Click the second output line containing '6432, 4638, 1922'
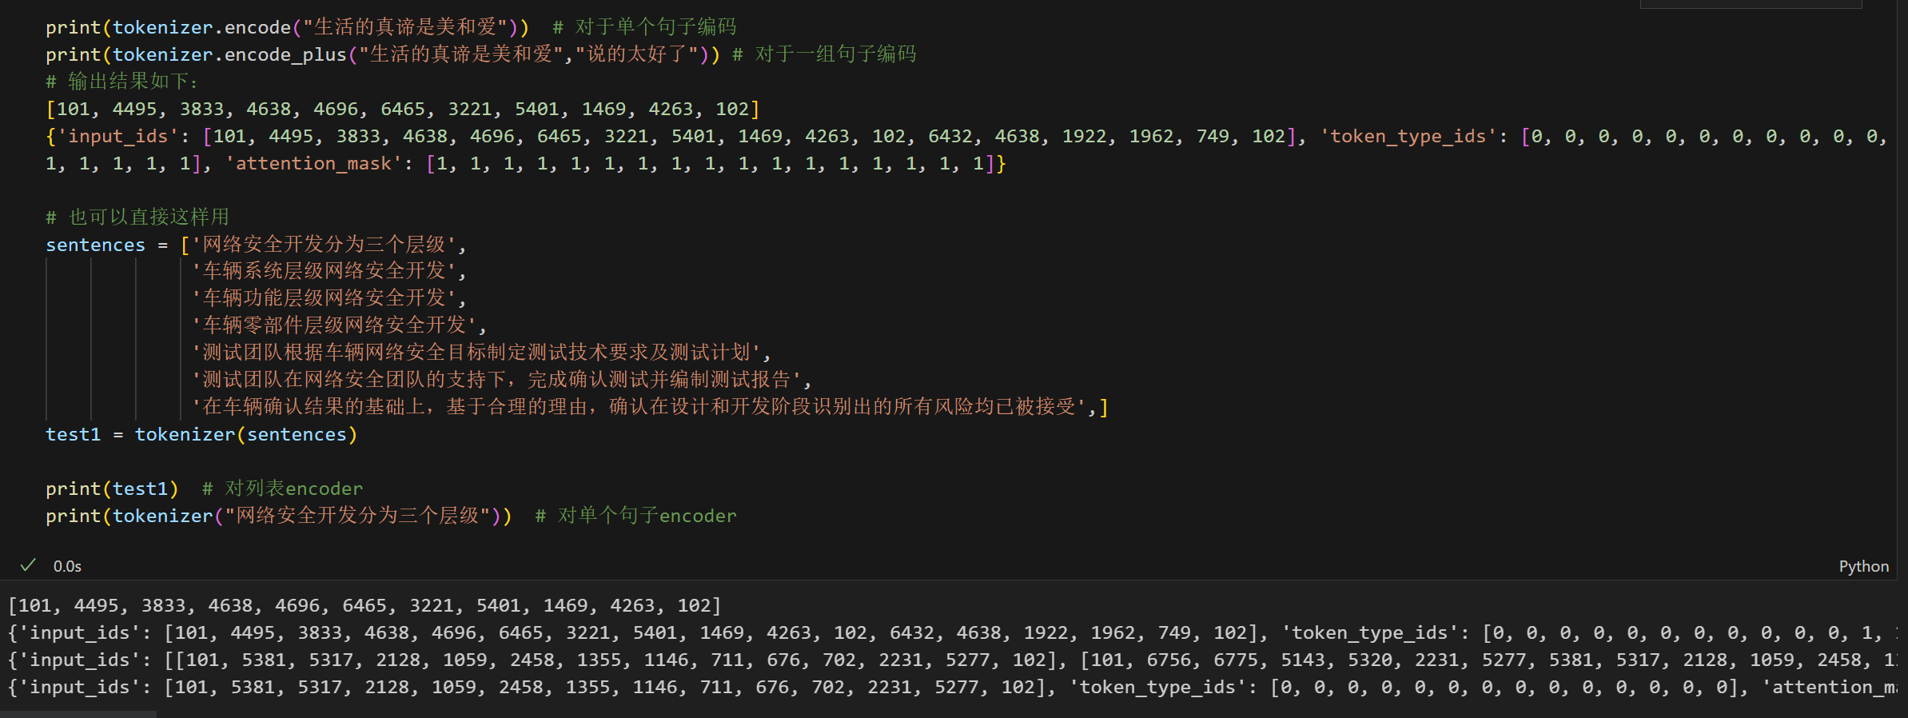 [952, 632]
